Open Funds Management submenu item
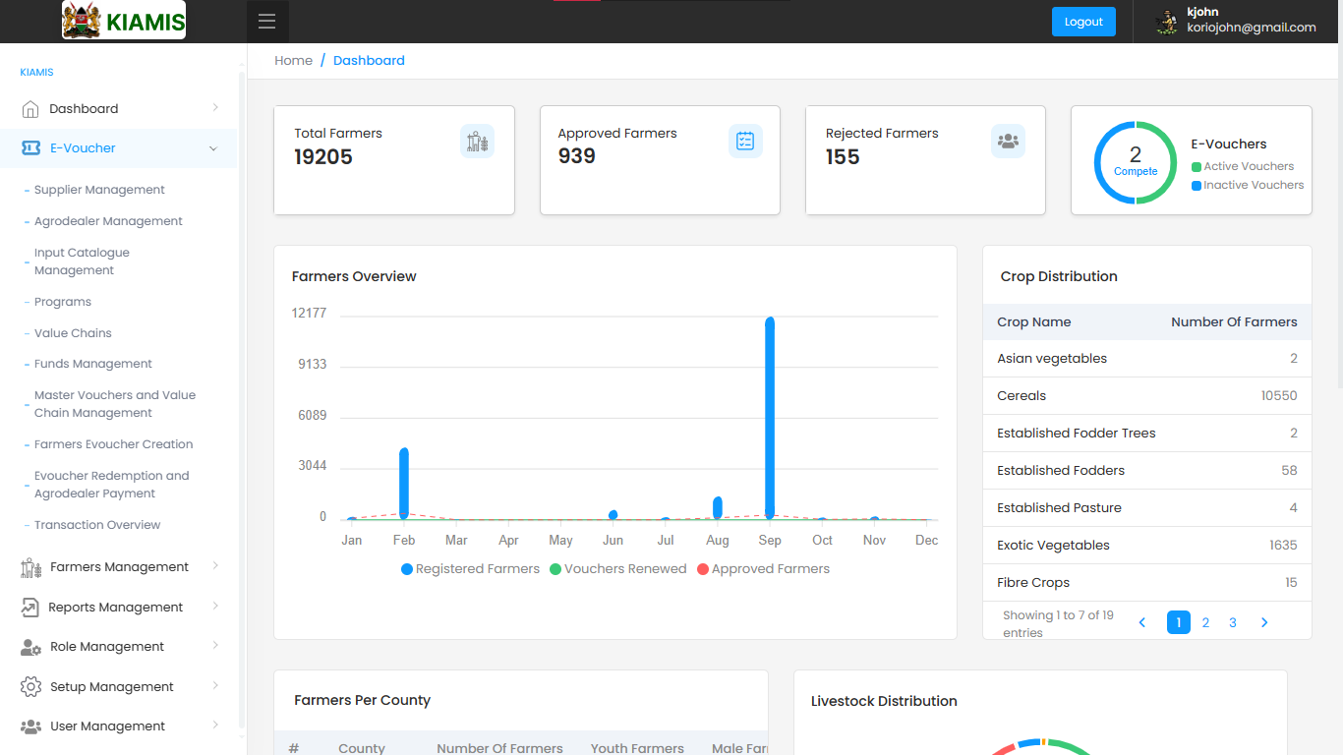The width and height of the screenshot is (1343, 755). (x=93, y=364)
